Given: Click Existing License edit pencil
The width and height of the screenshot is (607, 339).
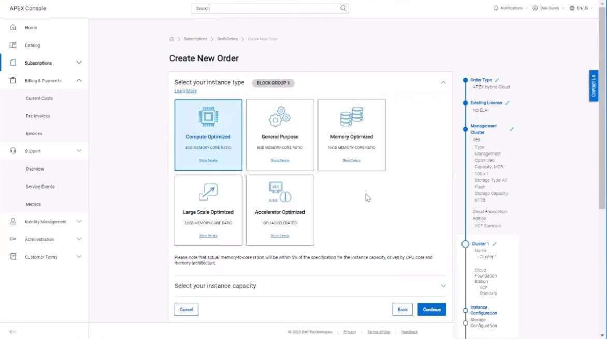Looking at the screenshot, I should [x=508, y=103].
